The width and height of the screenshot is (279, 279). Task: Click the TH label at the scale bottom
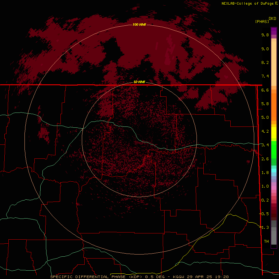point(266,241)
